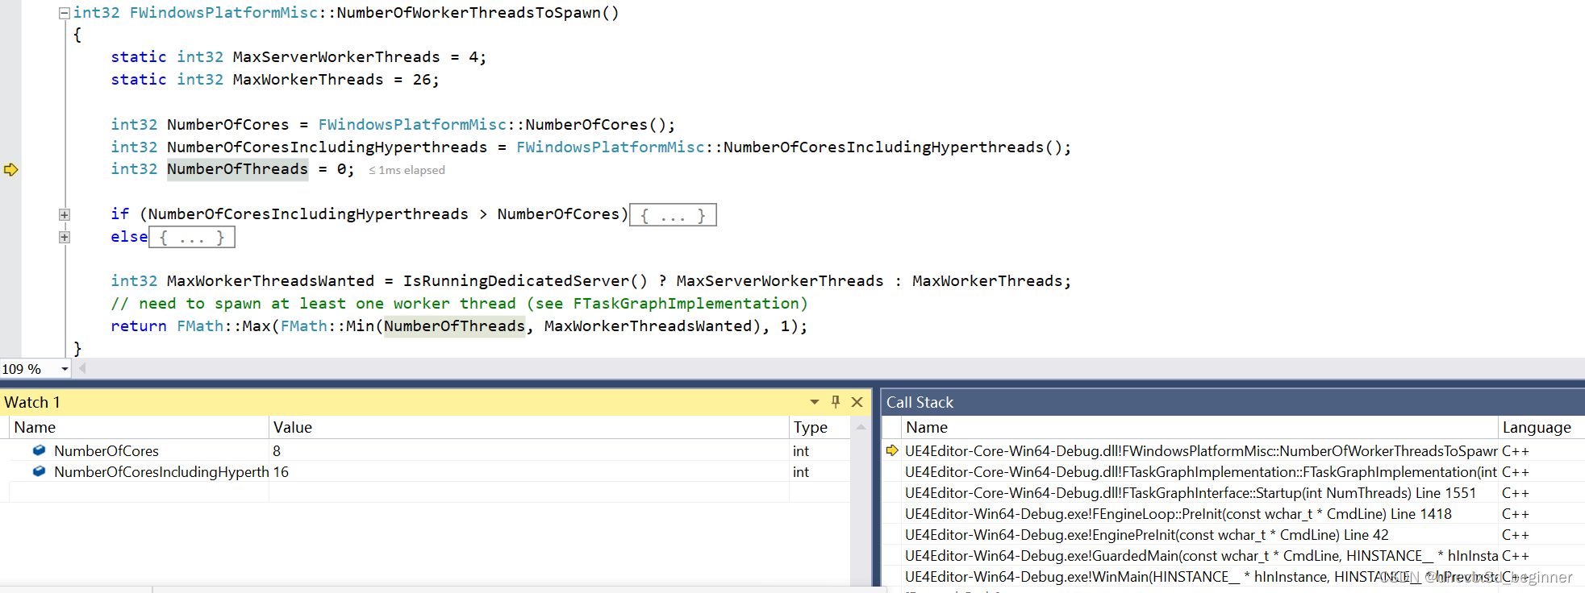Toggle the Watch 1 auto-hide pin

tap(836, 401)
